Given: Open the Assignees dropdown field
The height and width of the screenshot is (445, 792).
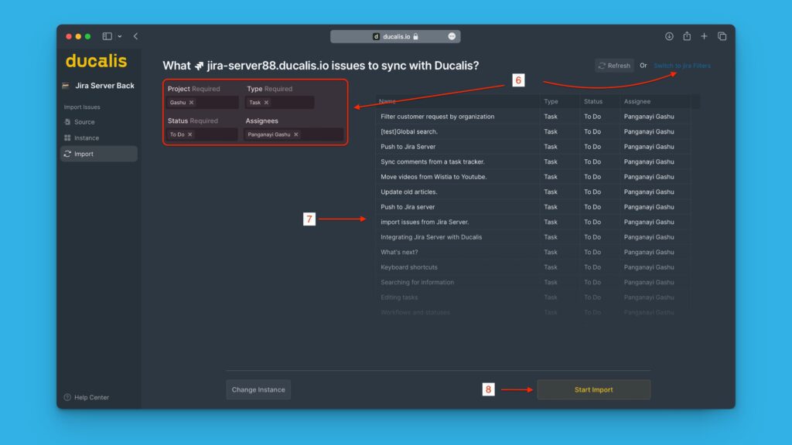Looking at the screenshot, I should pyautogui.click(x=293, y=134).
